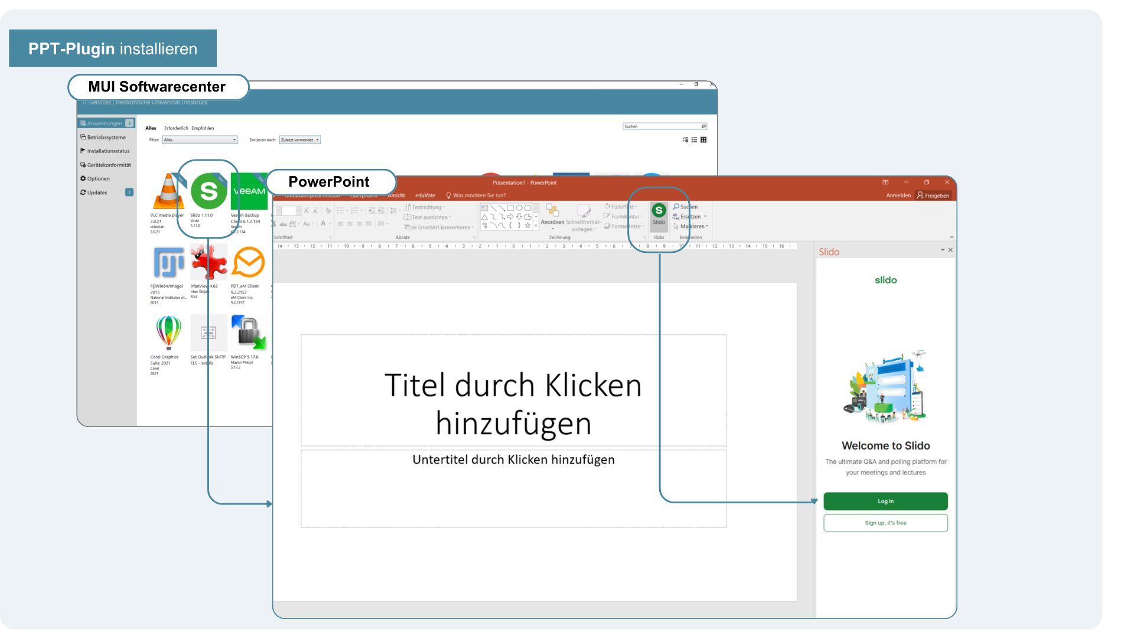Open In SmartArt konvertieren dropdown
The width and height of the screenshot is (1134, 638).
(x=439, y=227)
